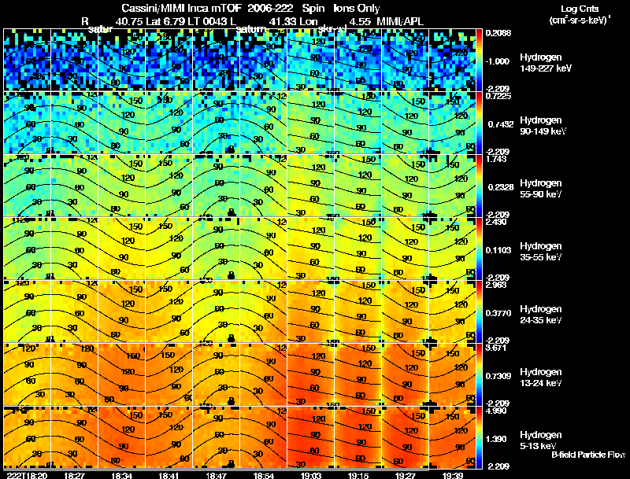Click the 'LT 0043' header value
The height and width of the screenshot is (479, 630).
pos(208,21)
